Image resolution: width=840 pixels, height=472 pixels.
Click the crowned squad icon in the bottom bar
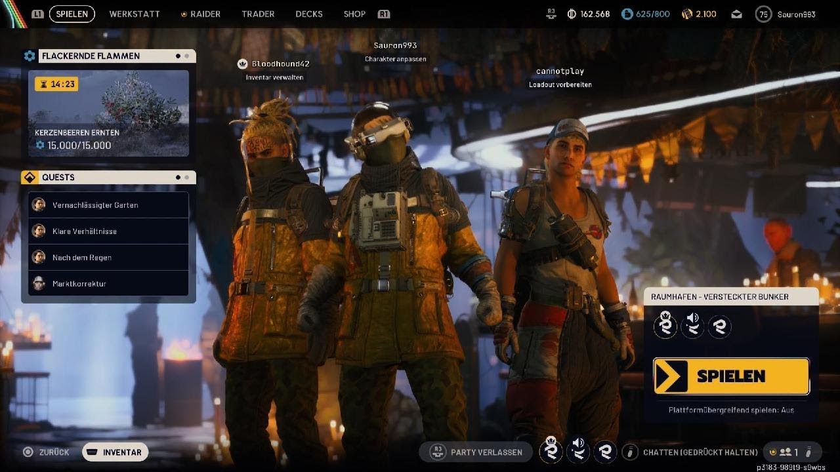click(x=551, y=450)
